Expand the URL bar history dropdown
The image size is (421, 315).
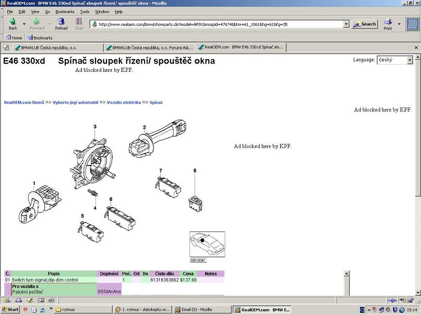tap(346, 24)
